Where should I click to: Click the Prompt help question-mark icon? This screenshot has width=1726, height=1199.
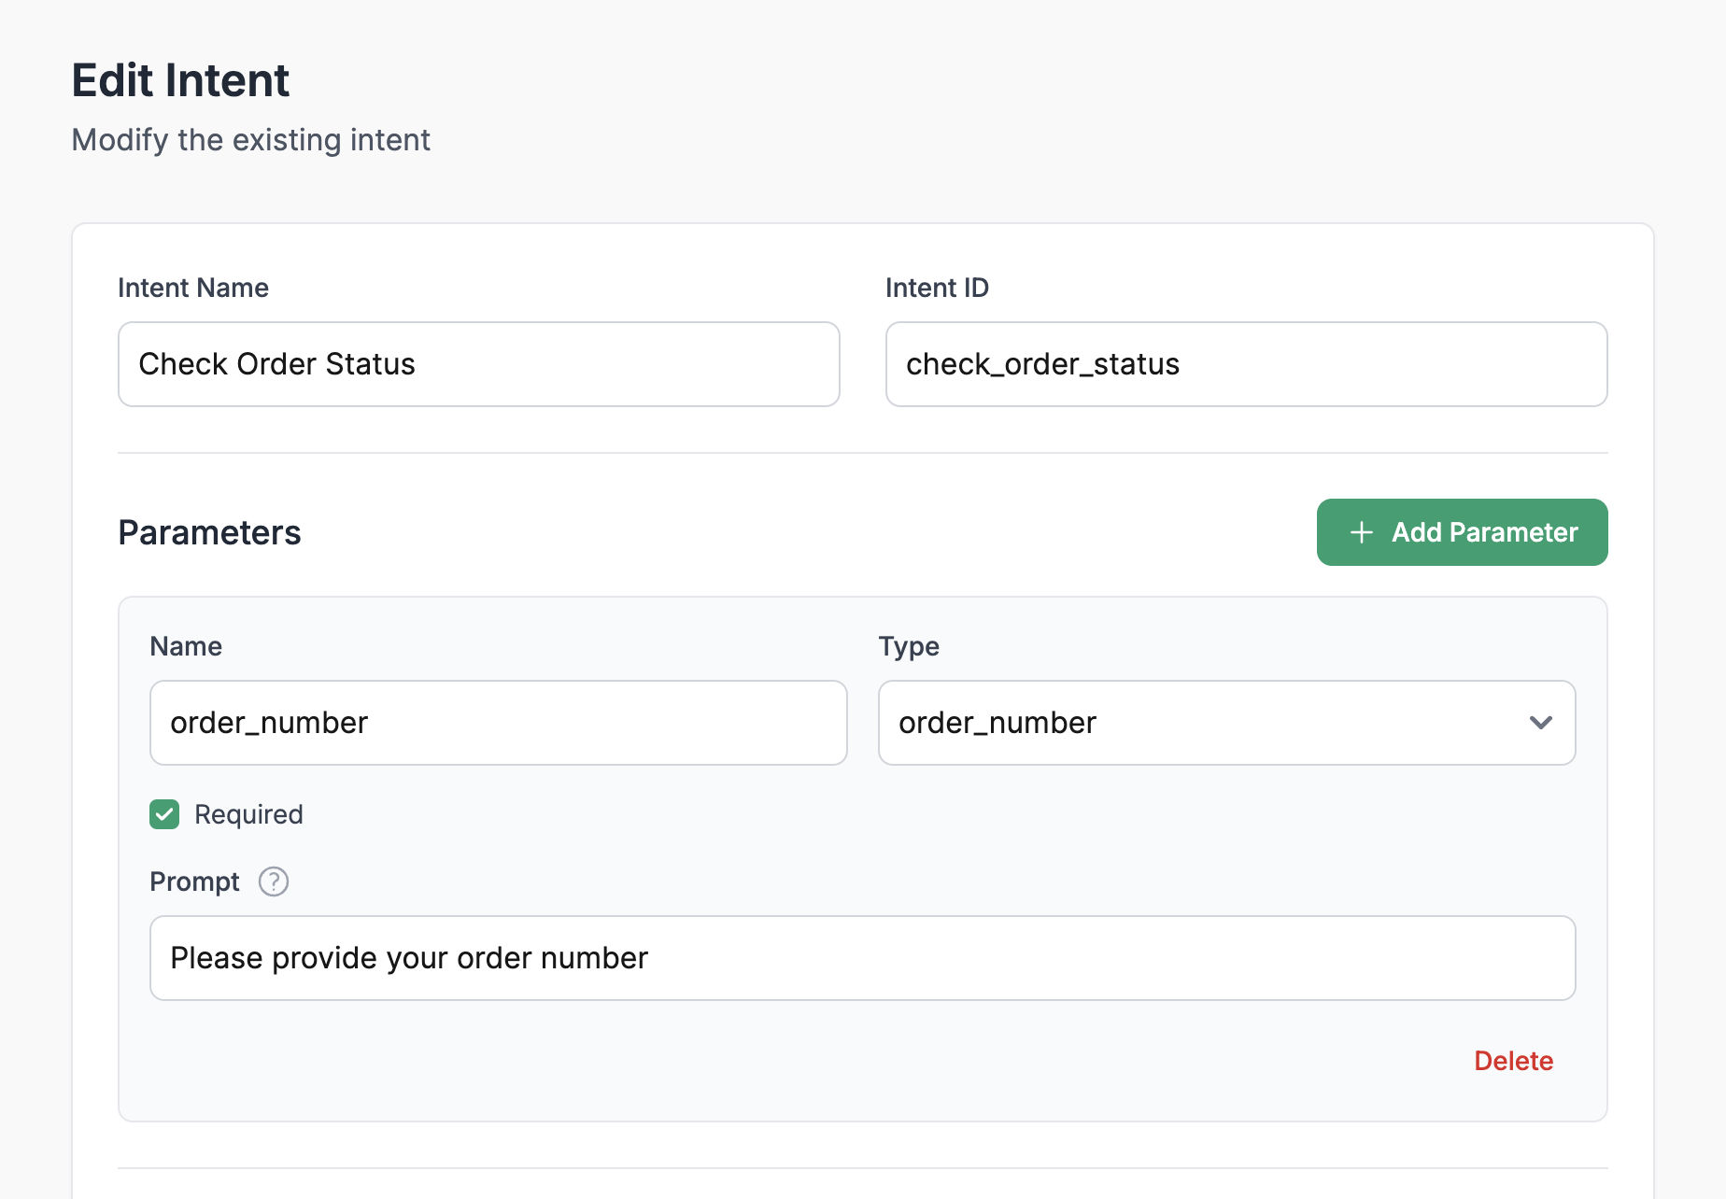coord(274,882)
